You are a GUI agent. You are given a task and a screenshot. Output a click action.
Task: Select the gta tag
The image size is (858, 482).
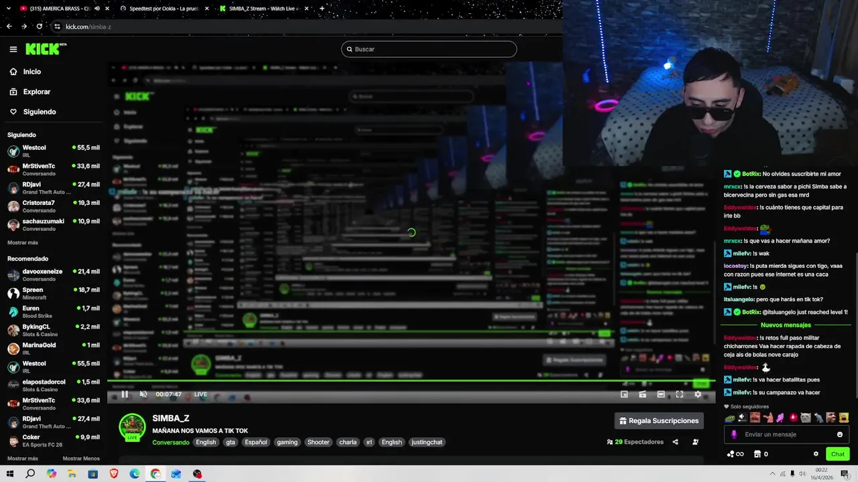point(231,442)
